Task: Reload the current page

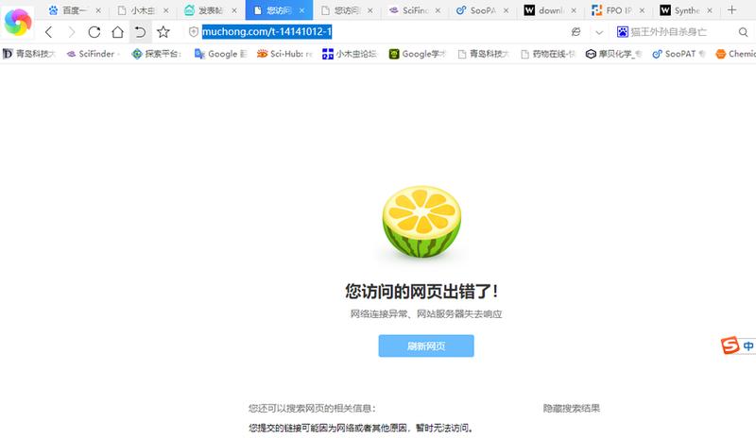Action: point(94,32)
